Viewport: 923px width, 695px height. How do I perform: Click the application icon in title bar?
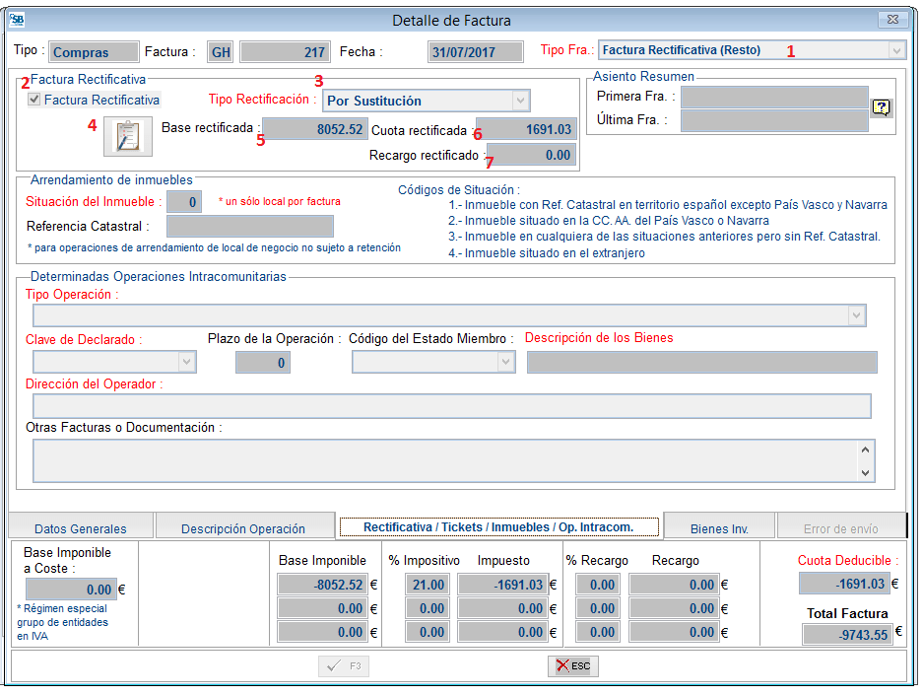(x=16, y=20)
